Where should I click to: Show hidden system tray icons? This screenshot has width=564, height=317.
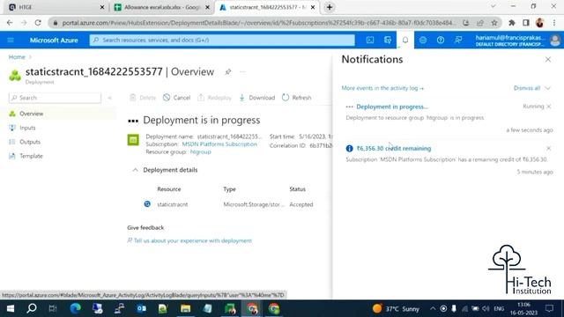(433, 309)
